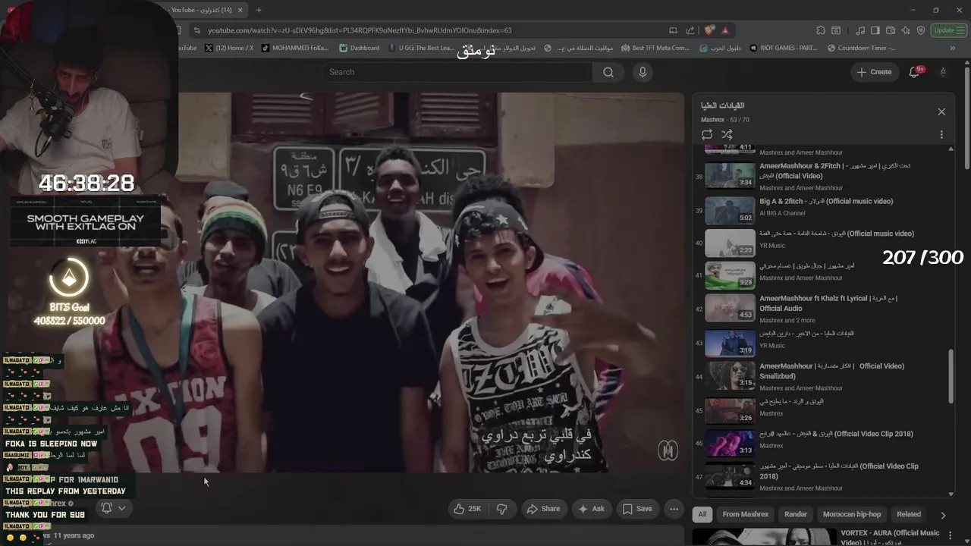The height and width of the screenshot is (546, 971).
Task: Open a new browser tab
Action: pyautogui.click(x=259, y=10)
